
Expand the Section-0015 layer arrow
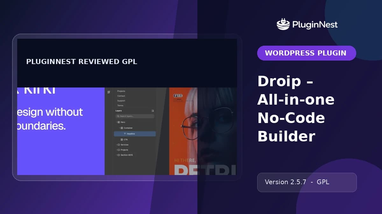(x=116, y=155)
